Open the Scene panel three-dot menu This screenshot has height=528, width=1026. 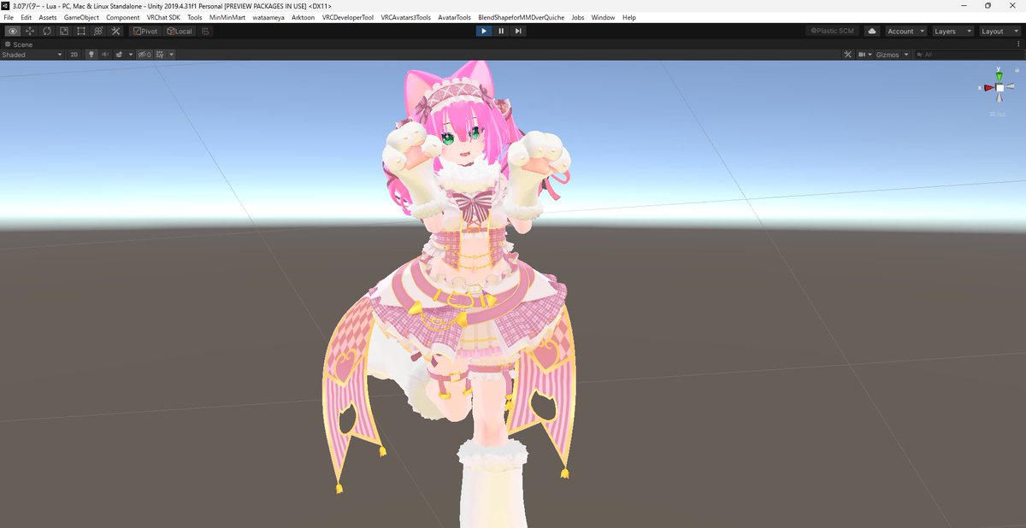1019,44
